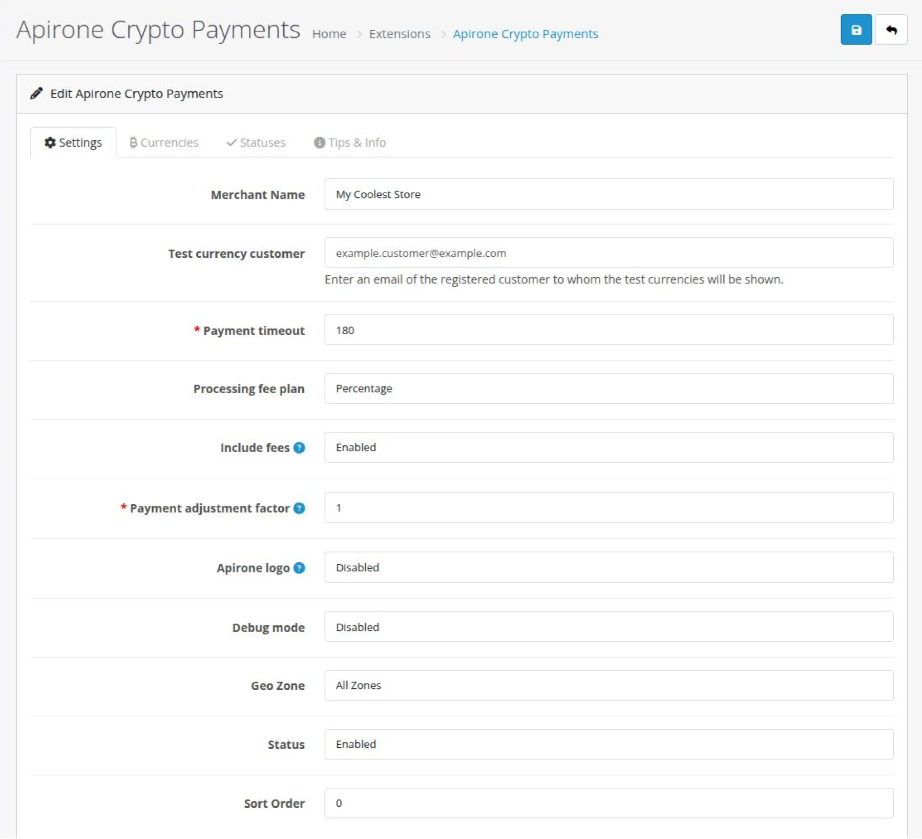Viewport: 922px width, 839px height.
Task: Open the Settings tab
Action: pyautogui.click(x=73, y=142)
